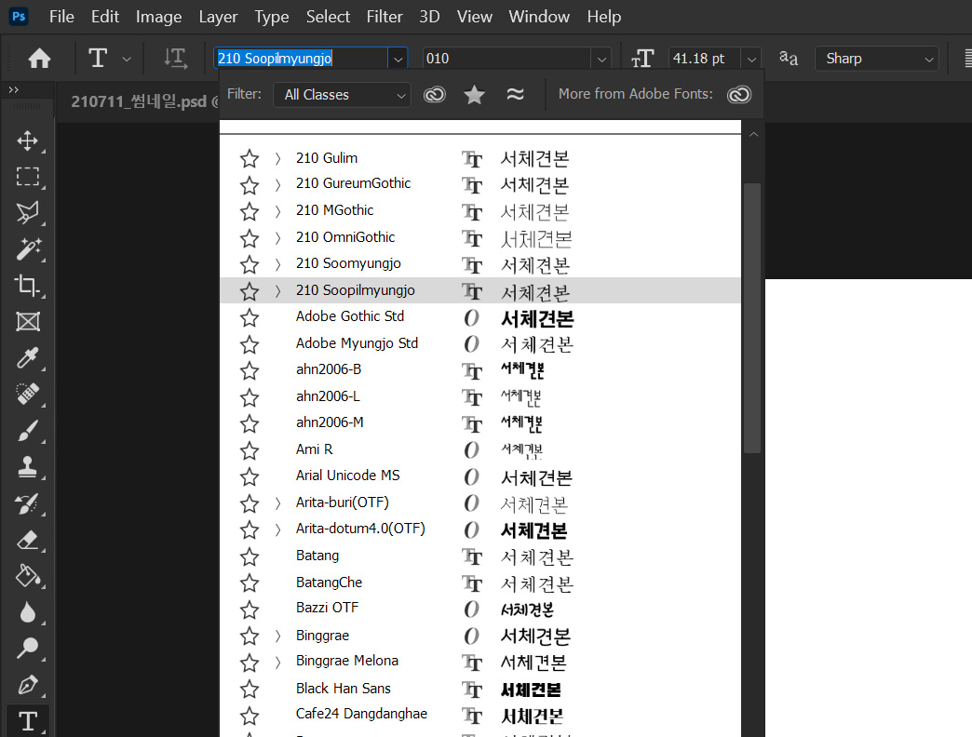
Task: Star the 210 Soopilmyungjo font
Action: click(250, 291)
